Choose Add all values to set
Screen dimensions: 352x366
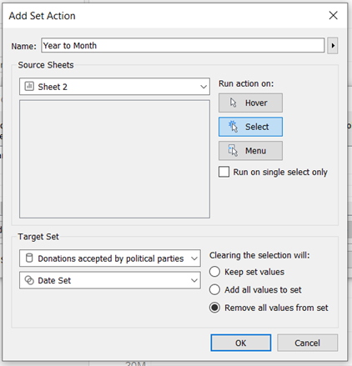214,289
